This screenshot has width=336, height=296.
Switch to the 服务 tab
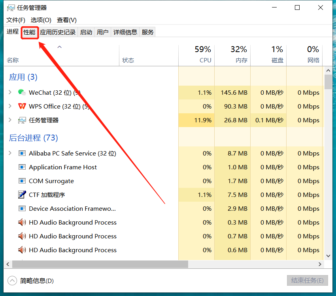147,32
